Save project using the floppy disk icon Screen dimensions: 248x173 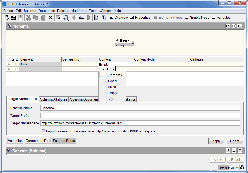[x=20, y=18]
